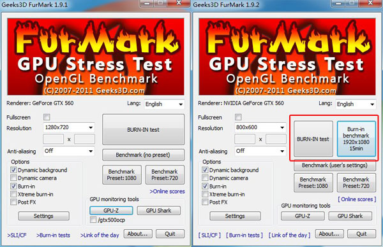Screen dimensions: 383x247
Task: Uncheck Dynamic background in FurMark 1.9.2
Action: pyautogui.click(x=205, y=170)
